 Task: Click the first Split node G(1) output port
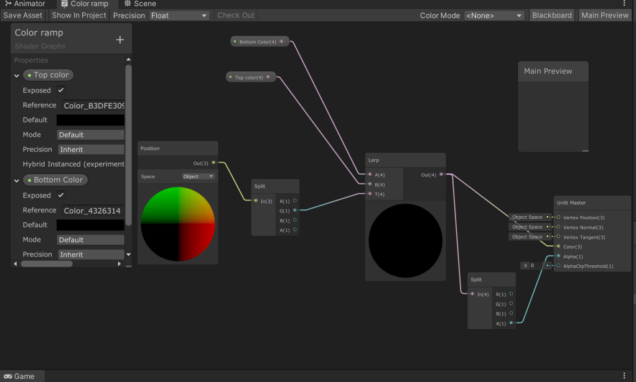pyautogui.click(x=294, y=211)
